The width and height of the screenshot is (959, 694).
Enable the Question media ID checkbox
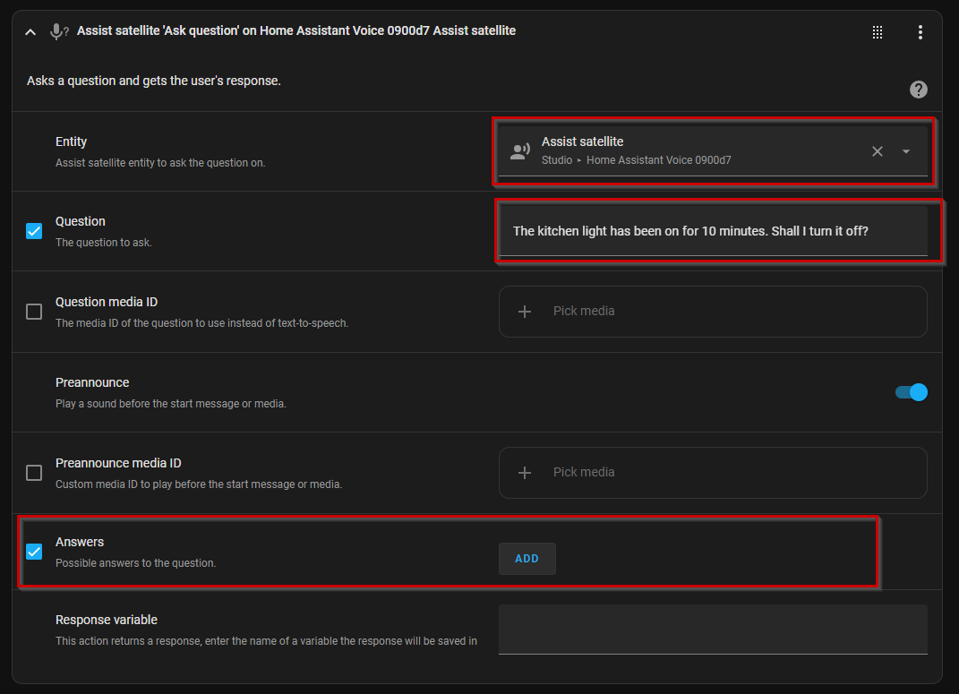[34, 312]
